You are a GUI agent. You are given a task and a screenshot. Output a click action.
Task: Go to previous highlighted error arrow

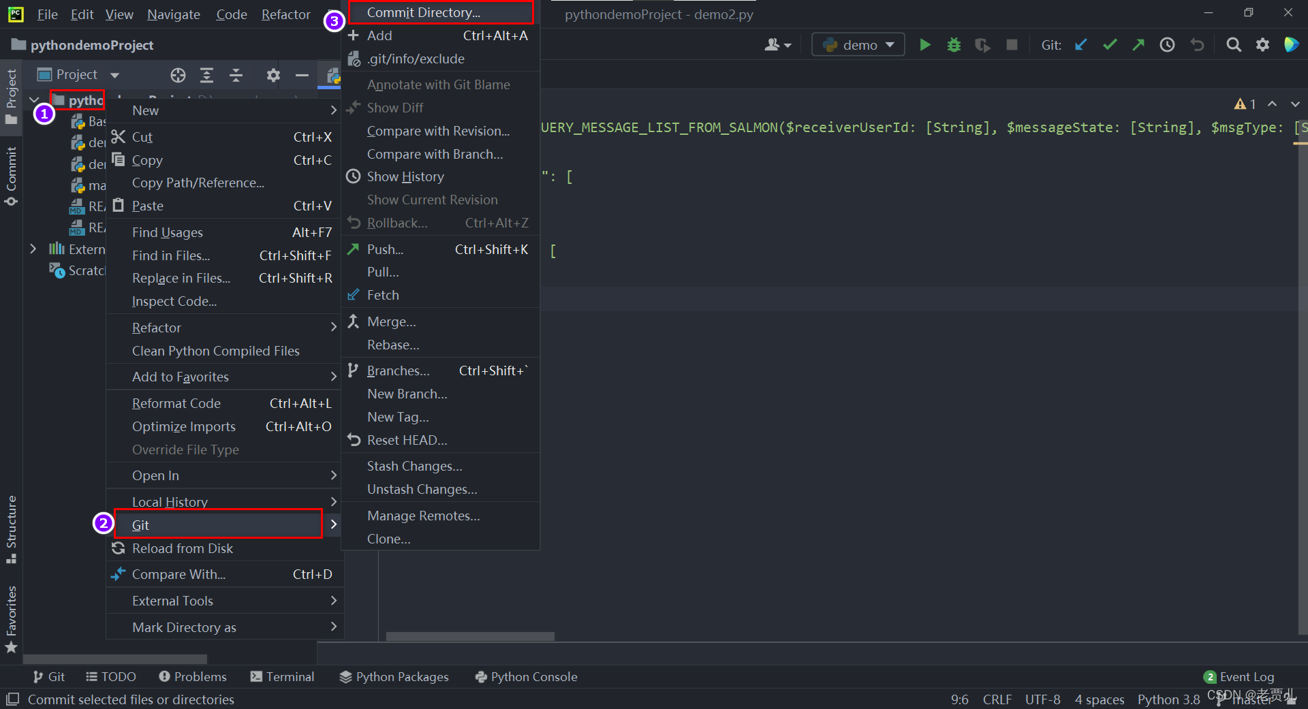tap(1272, 104)
